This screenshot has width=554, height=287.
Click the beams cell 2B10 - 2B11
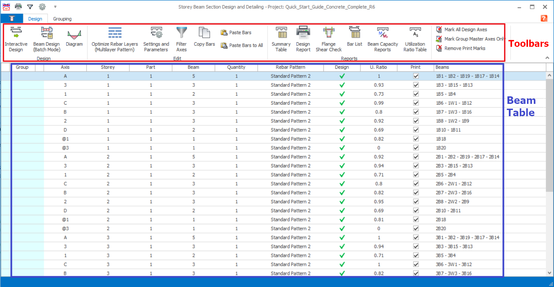tap(448, 210)
